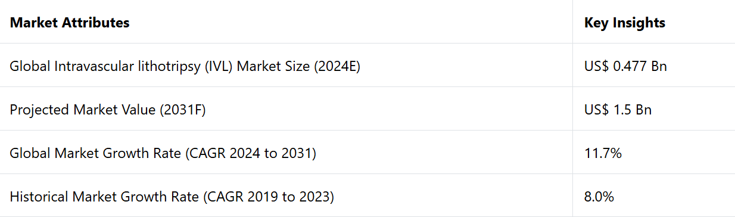This screenshot has width=735, height=217.
Task: Click the Market Attributes column header
Action: tap(70, 23)
